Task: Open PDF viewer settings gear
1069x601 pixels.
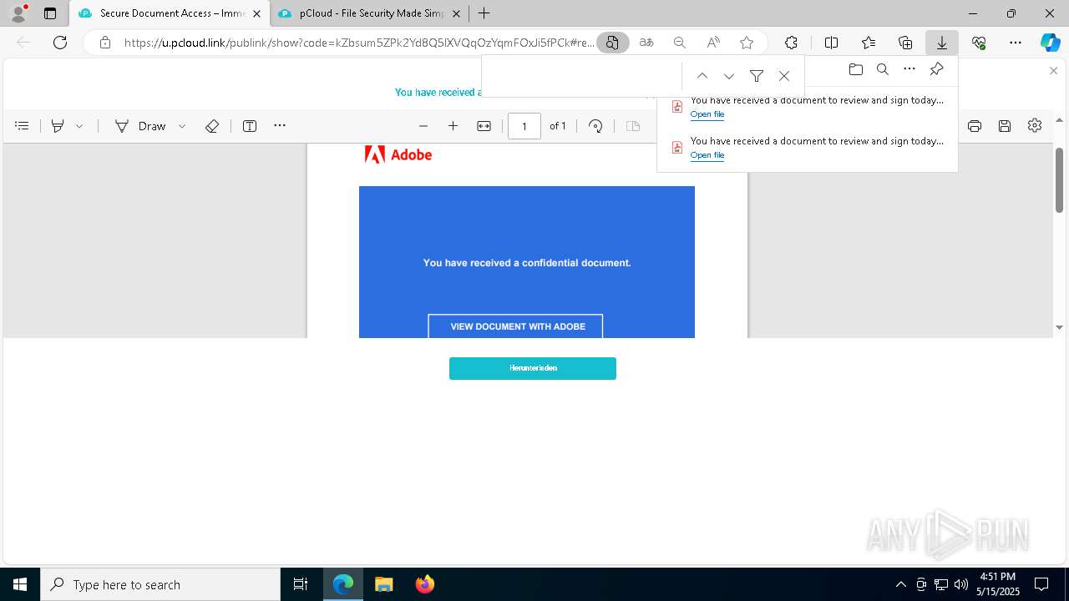Action: click(1035, 125)
